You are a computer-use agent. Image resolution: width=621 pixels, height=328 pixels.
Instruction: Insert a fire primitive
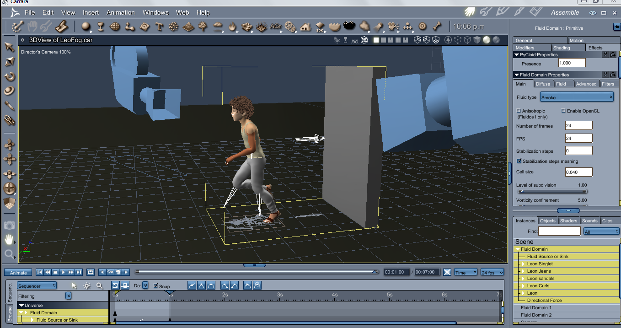(x=232, y=27)
